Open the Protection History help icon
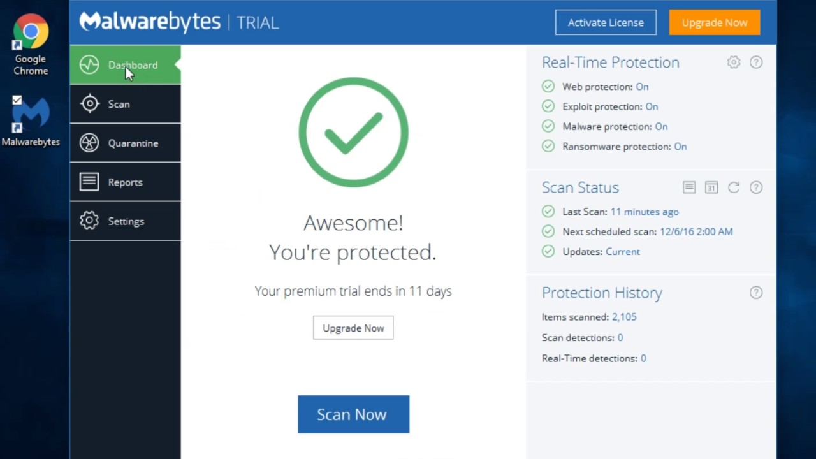The height and width of the screenshot is (459, 816). tap(756, 292)
